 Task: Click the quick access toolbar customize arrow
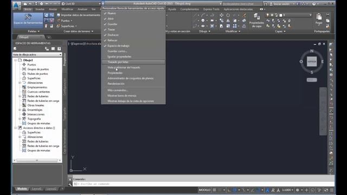tap(103, 4)
